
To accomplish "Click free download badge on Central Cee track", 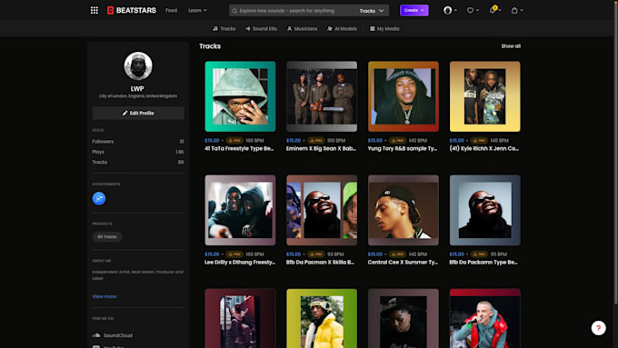I will (x=398, y=254).
